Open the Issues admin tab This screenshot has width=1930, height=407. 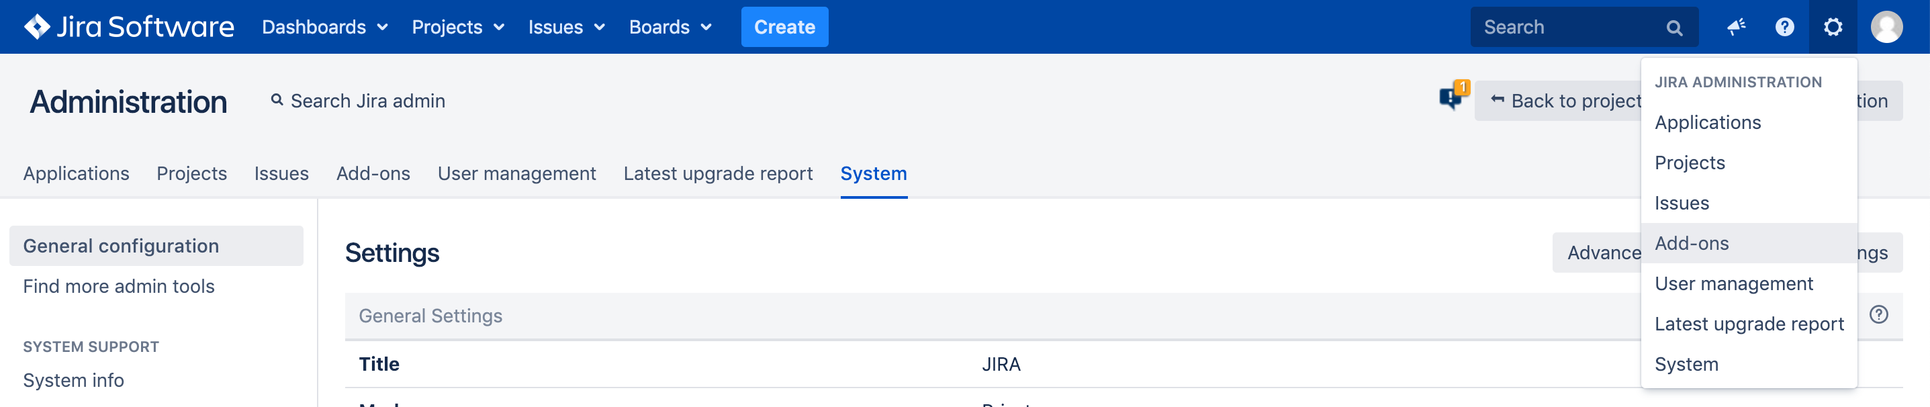pyautogui.click(x=281, y=173)
